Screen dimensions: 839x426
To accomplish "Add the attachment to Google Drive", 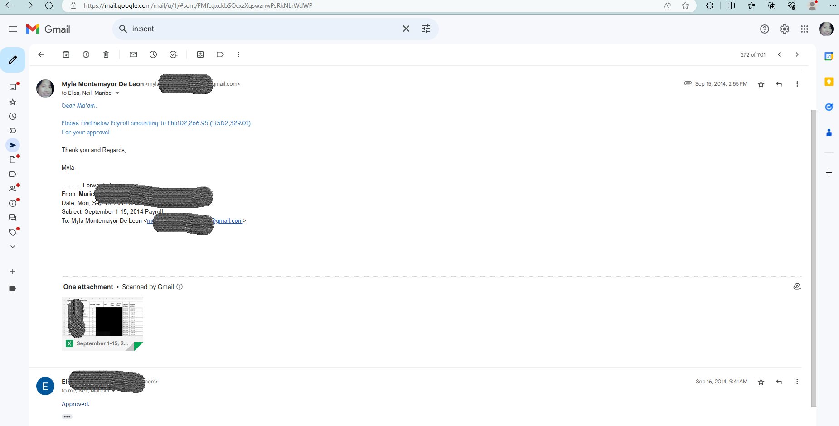I will (x=797, y=287).
